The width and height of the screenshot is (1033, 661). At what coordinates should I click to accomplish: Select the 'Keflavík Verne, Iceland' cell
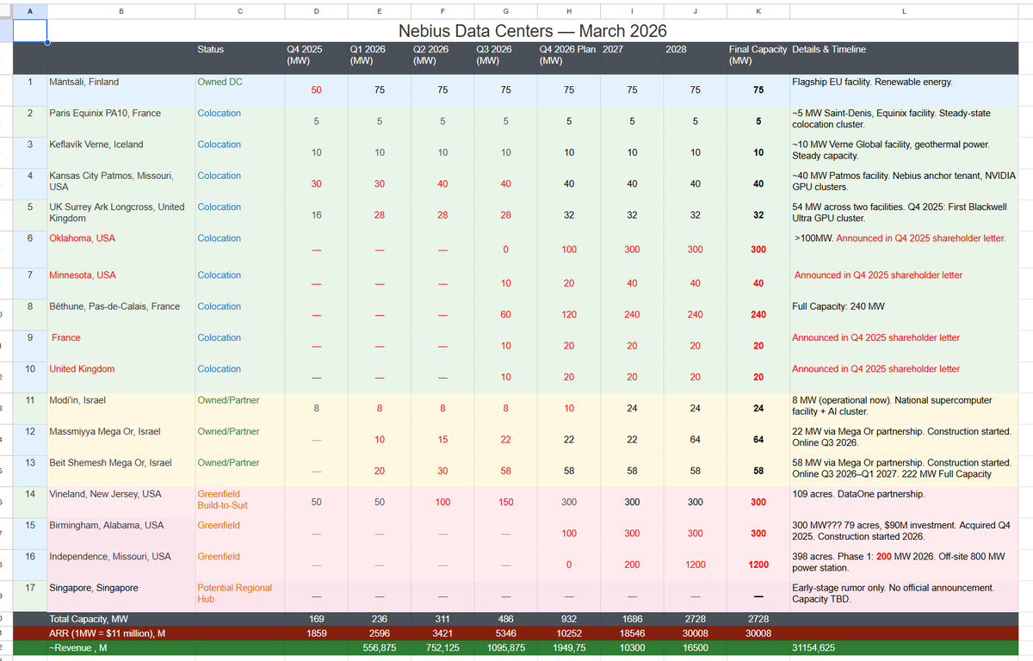(x=121, y=152)
